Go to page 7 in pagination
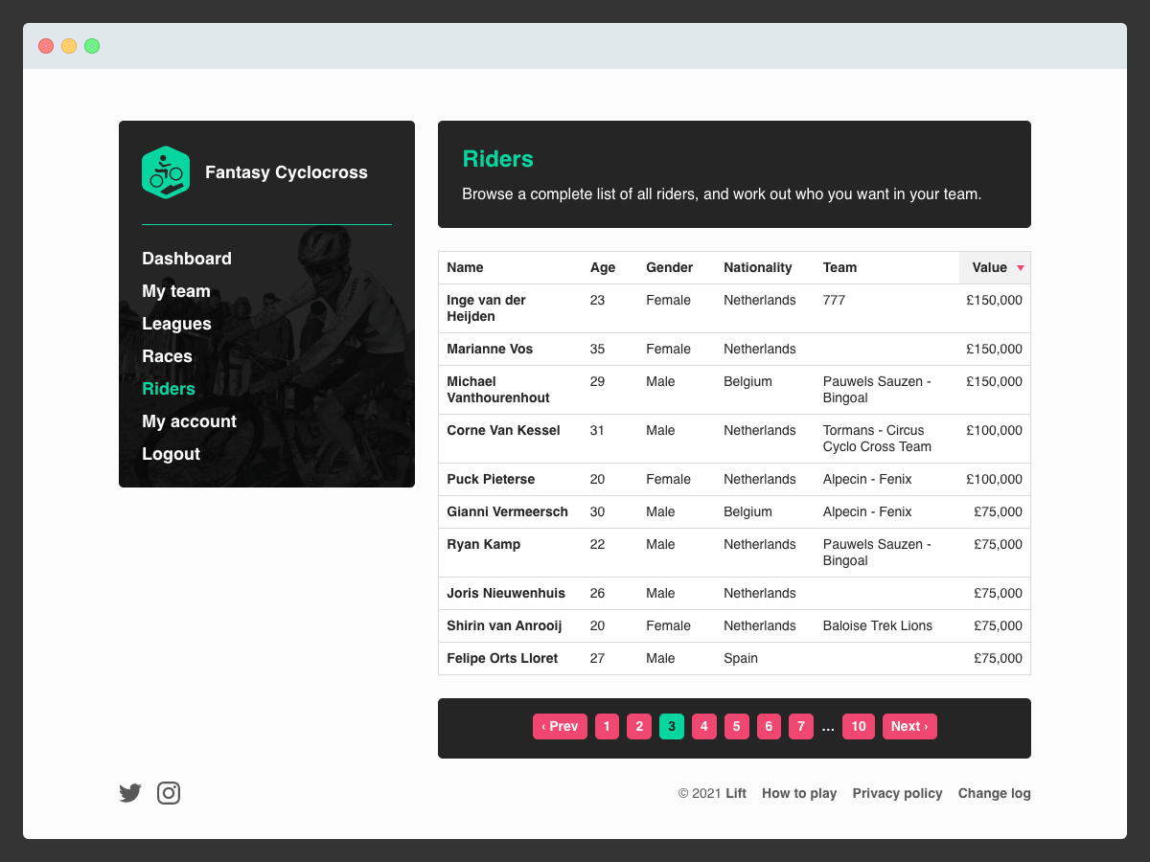The width and height of the screenshot is (1150, 862). point(801,726)
